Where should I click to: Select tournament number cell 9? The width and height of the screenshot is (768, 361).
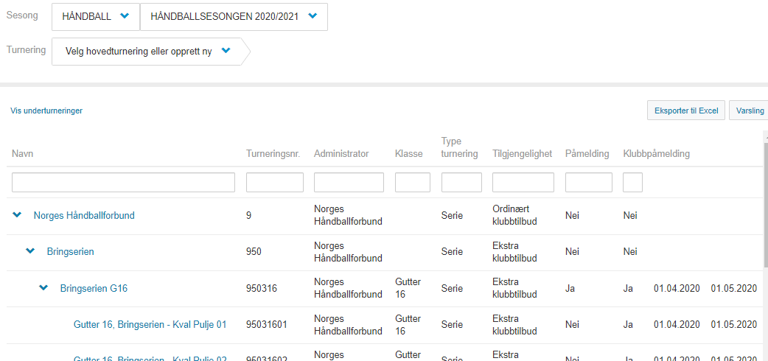click(x=249, y=215)
